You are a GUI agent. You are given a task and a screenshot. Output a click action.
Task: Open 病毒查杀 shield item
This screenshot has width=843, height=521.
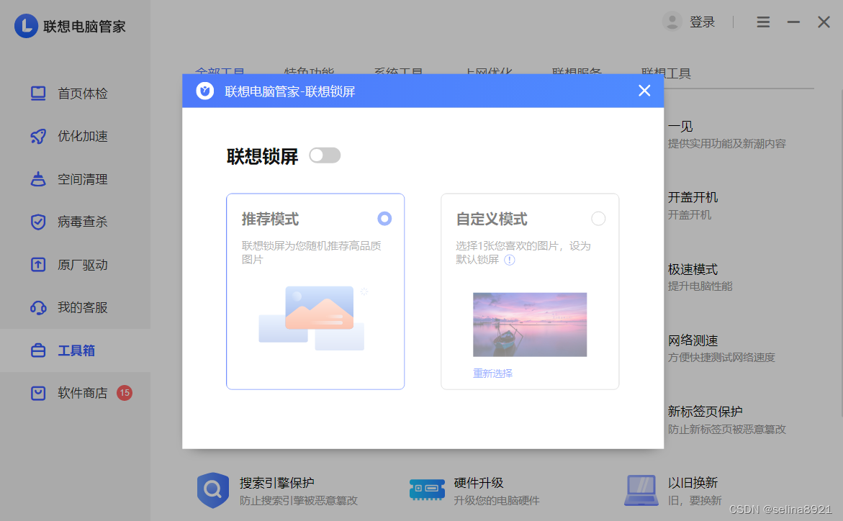pyautogui.click(x=76, y=222)
